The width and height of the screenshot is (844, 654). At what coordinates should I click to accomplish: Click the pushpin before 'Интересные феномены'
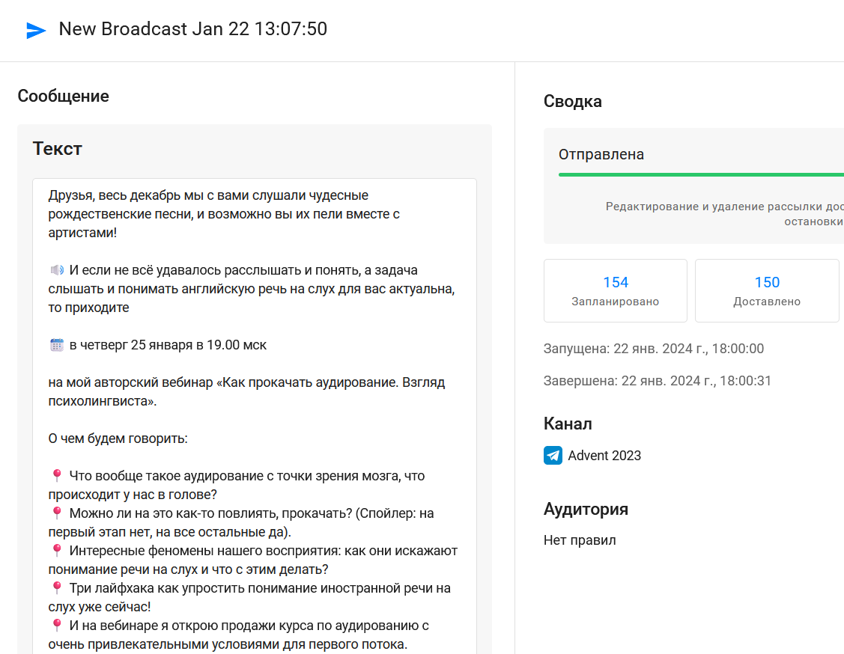tap(57, 551)
